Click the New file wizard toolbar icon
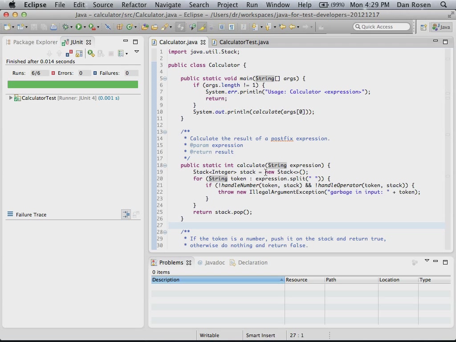Viewport: 456px width, 342px height. (x=7, y=27)
